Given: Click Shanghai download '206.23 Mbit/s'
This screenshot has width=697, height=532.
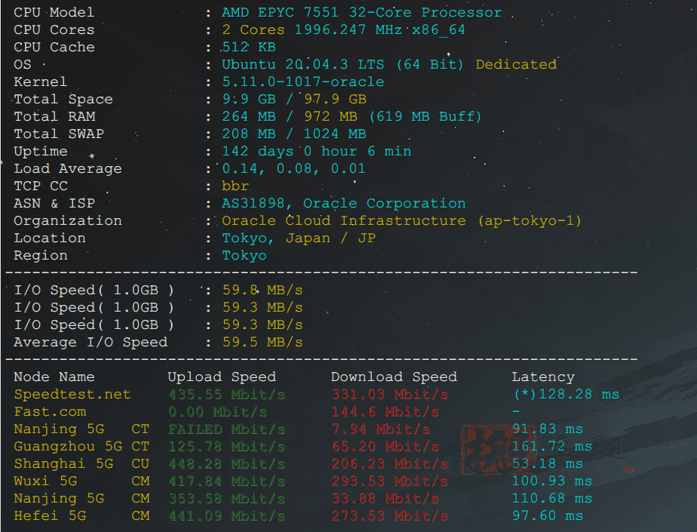Looking at the screenshot, I should 390,463.
